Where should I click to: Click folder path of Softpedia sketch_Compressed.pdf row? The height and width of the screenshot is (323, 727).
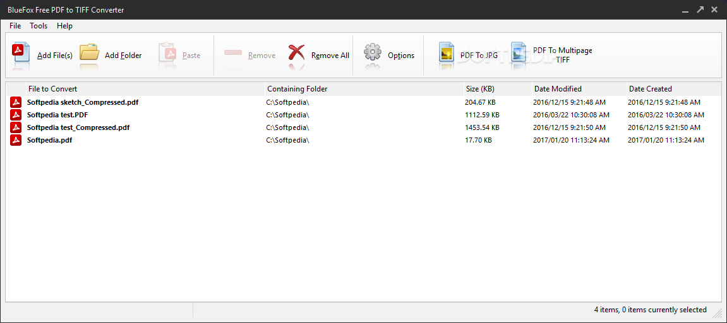(x=287, y=102)
